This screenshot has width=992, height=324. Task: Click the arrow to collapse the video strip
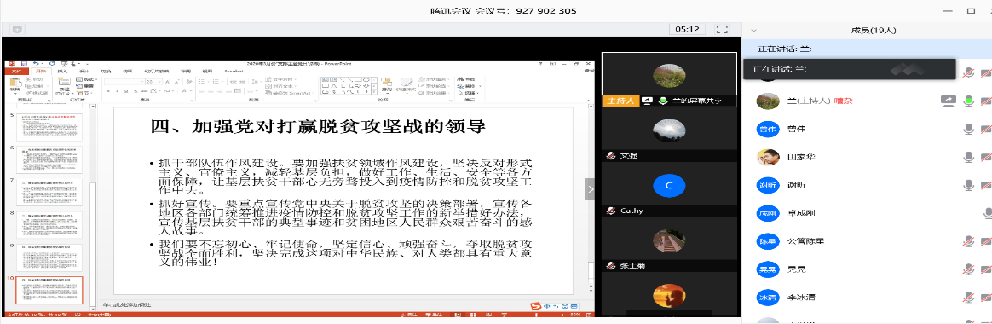pyautogui.click(x=590, y=189)
